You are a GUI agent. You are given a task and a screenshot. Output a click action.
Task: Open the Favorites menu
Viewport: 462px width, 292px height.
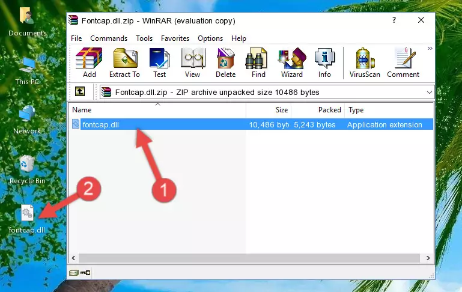pos(175,38)
